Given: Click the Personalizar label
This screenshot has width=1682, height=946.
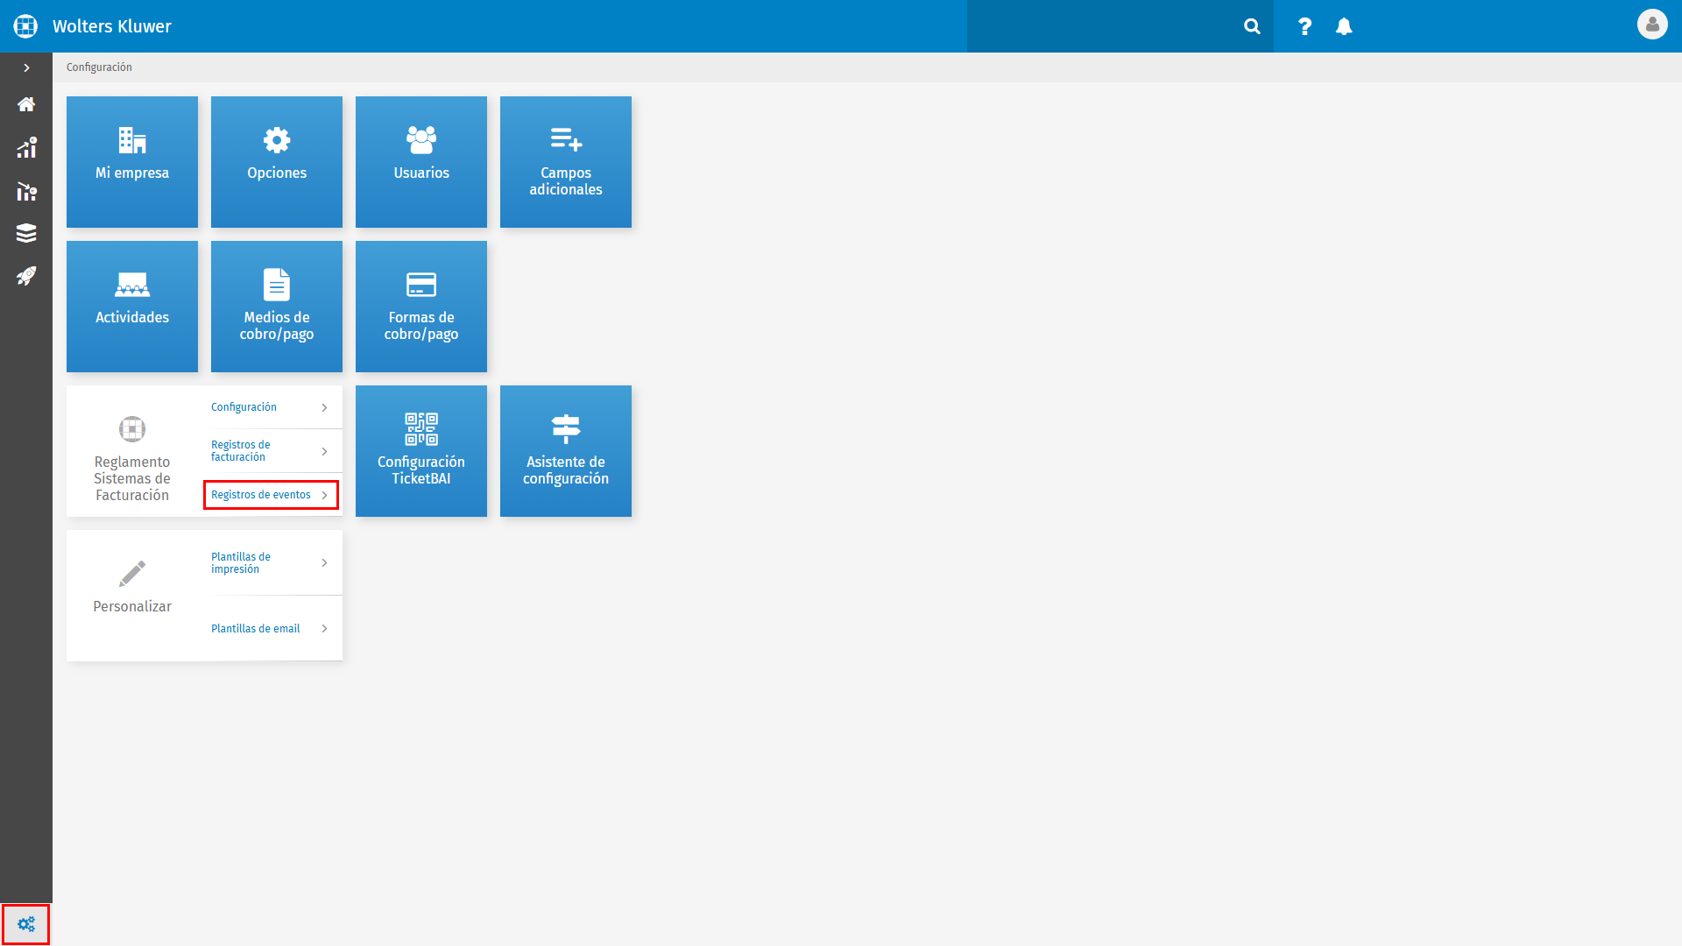Looking at the screenshot, I should pos(132,606).
